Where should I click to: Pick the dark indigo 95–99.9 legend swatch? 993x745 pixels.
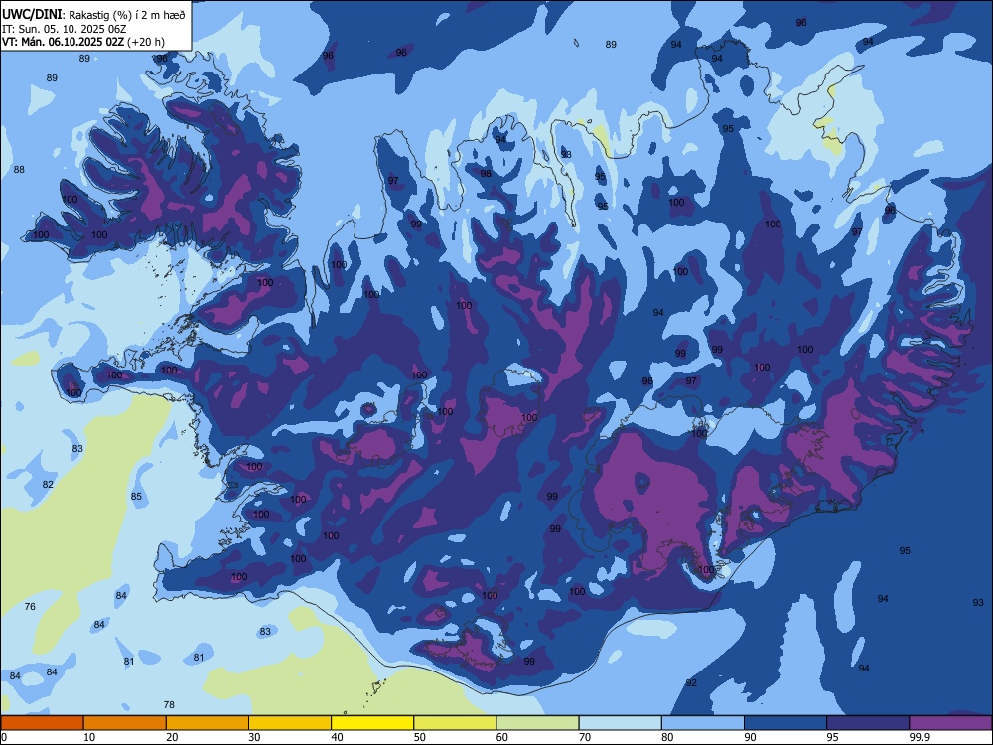click(868, 723)
